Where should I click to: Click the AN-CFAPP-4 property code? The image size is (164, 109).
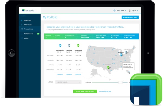(x=78, y=52)
